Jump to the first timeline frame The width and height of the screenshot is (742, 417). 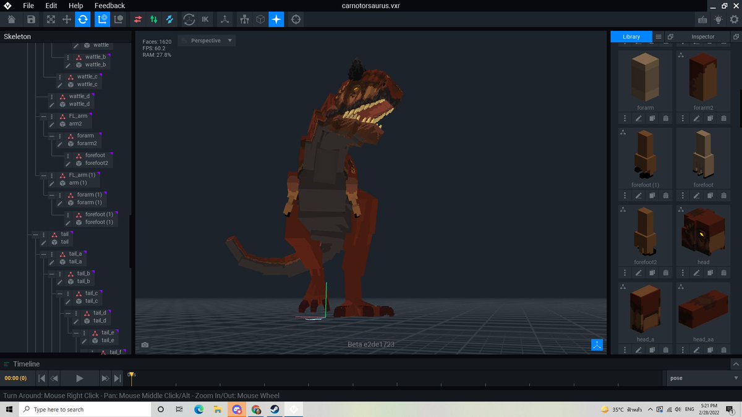[x=41, y=378]
